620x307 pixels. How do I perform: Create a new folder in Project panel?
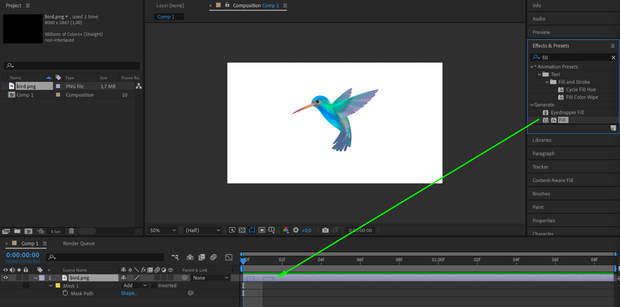pos(17,231)
